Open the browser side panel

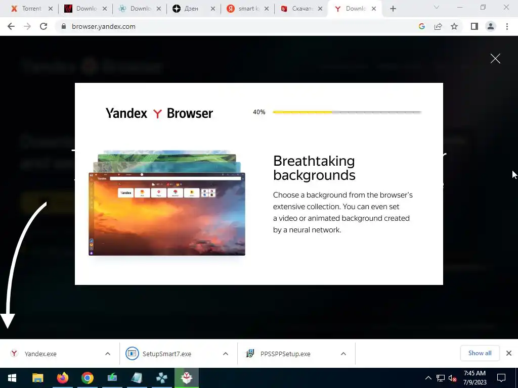pos(474,26)
